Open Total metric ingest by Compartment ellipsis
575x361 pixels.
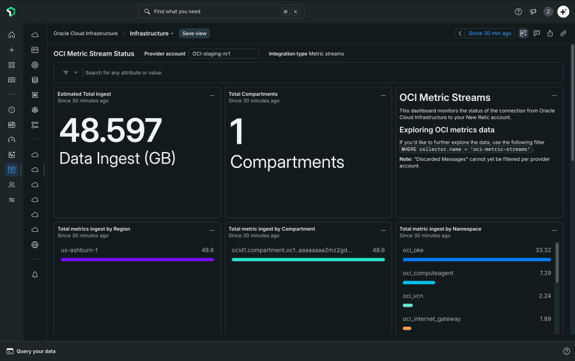coord(383,231)
